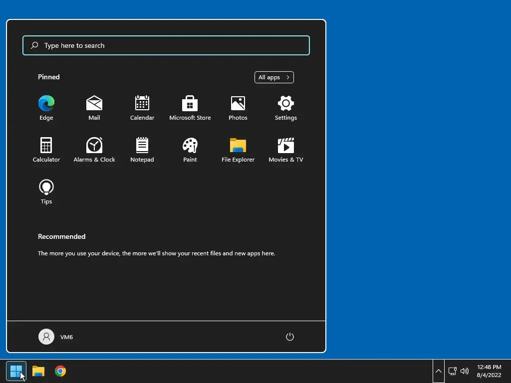Screen dimensions: 511x383
Task: Launch Movies & TV
Action: click(286, 150)
